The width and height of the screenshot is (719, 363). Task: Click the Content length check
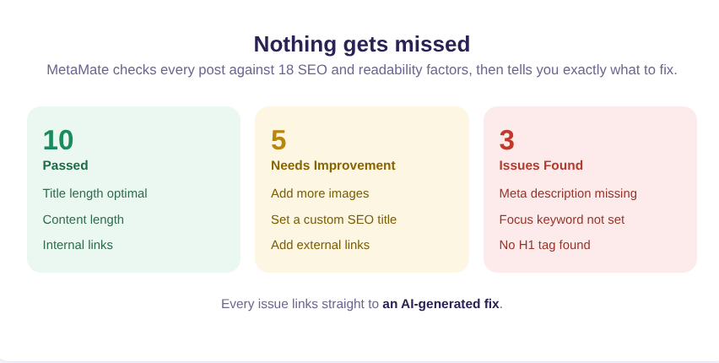pyautogui.click(x=83, y=219)
